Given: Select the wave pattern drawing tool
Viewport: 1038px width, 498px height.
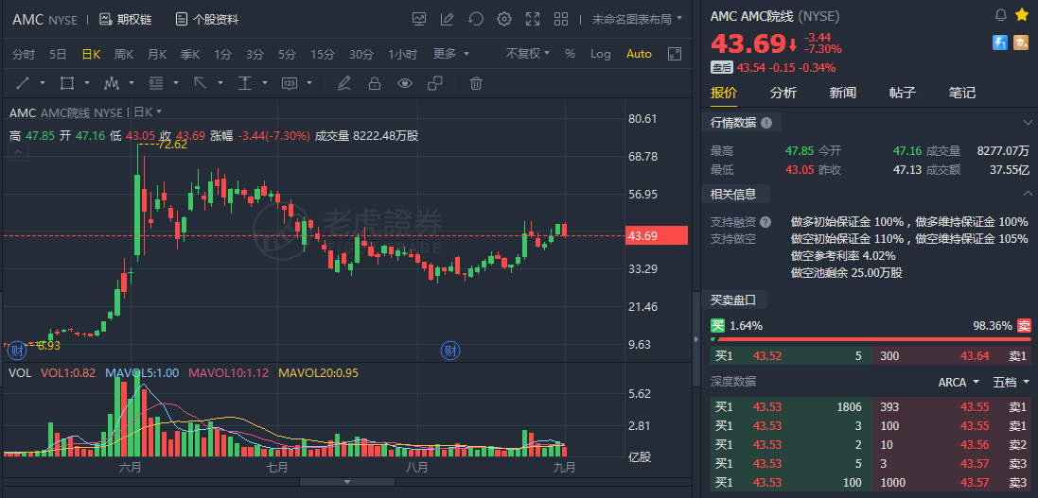Looking at the screenshot, I should 112,83.
